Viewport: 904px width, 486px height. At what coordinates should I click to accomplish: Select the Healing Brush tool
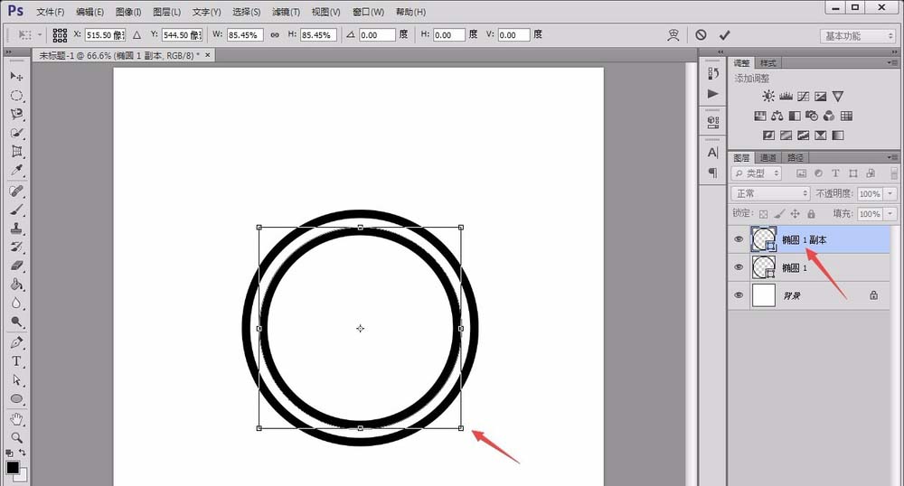click(16, 191)
